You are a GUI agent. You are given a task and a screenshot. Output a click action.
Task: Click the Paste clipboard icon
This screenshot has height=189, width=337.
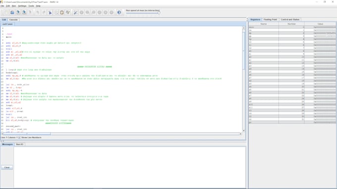[x=62, y=12]
